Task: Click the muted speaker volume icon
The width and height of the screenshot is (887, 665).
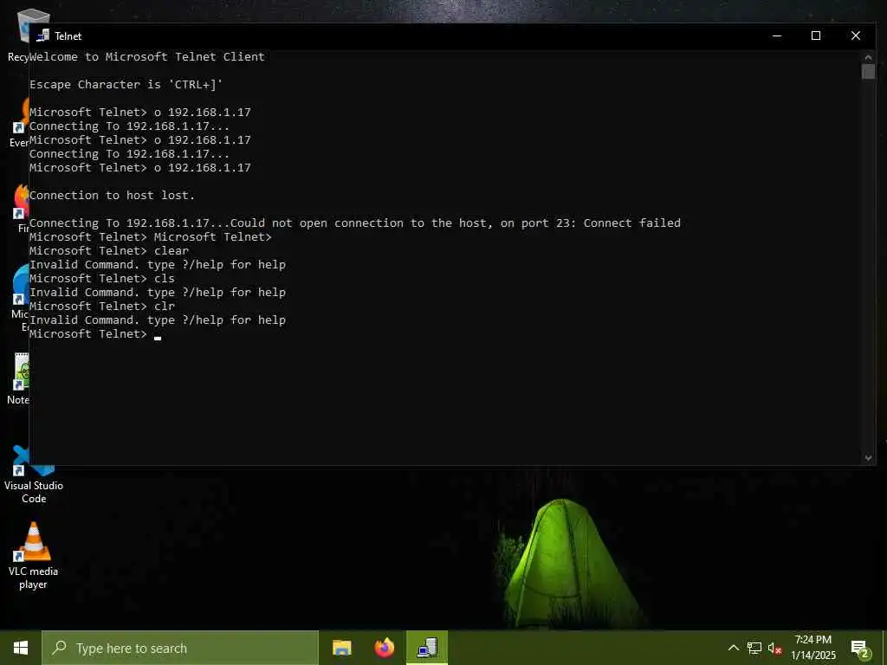Action: point(775,649)
